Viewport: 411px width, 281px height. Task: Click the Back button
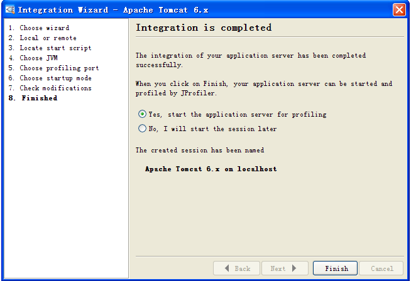tap(236, 268)
